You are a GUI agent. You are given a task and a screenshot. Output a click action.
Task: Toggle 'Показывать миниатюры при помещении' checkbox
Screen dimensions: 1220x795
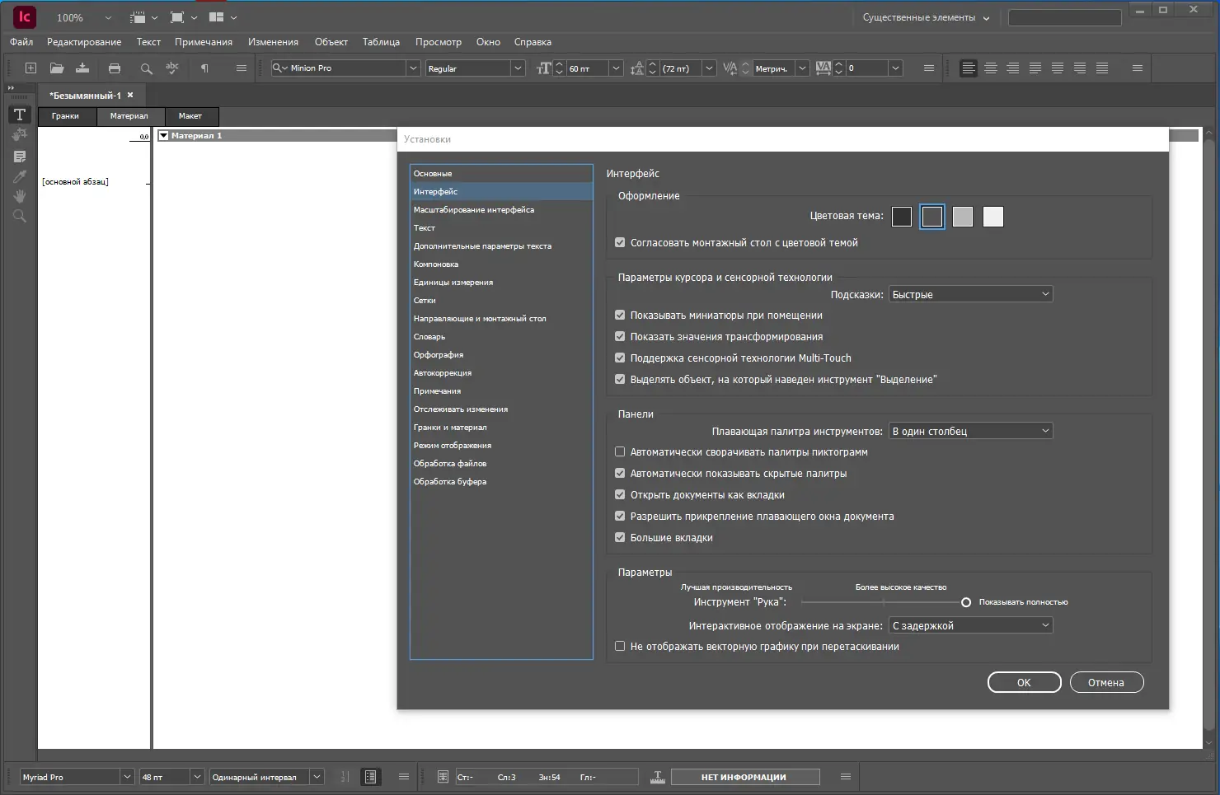point(620,316)
